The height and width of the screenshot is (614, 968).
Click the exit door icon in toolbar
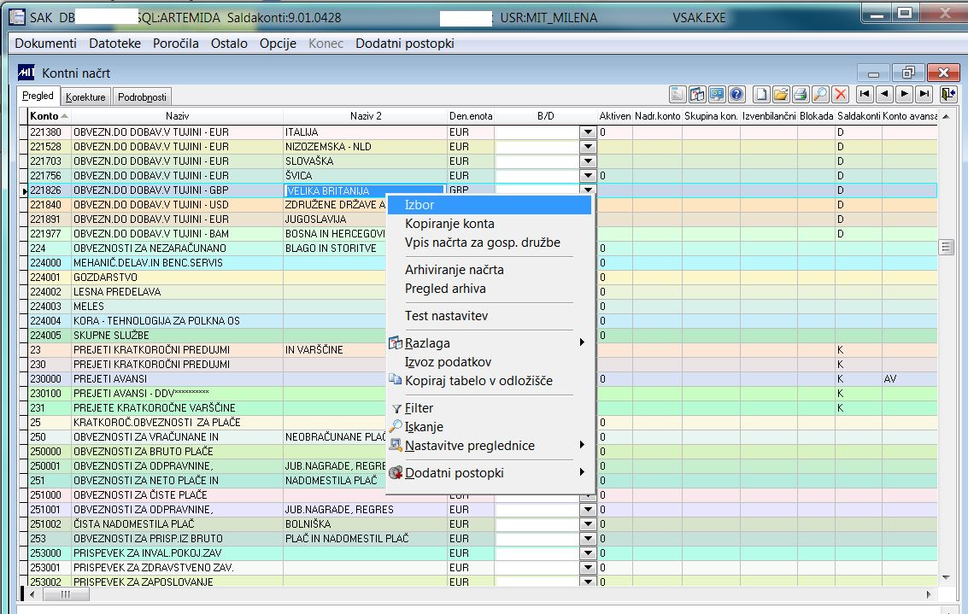click(x=947, y=95)
